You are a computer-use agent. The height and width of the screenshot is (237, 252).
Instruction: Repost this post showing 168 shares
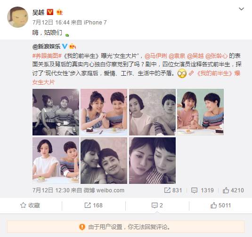pos(94,205)
